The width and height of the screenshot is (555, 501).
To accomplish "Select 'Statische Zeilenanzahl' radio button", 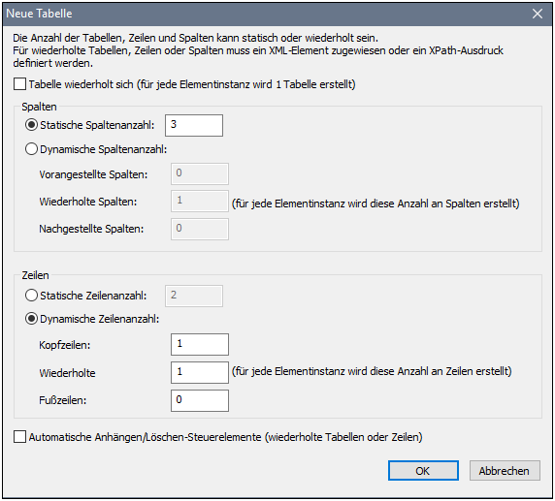I will 31,296.
